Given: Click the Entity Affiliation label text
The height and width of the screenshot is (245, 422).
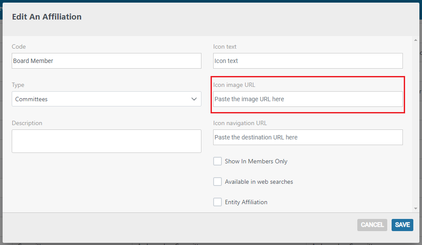Looking at the screenshot, I should point(246,202).
